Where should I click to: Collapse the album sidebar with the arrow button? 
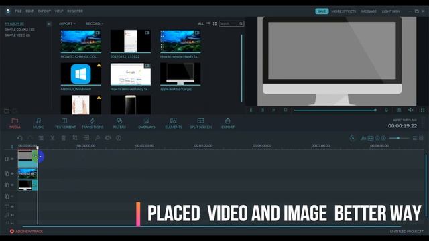(x=49, y=24)
